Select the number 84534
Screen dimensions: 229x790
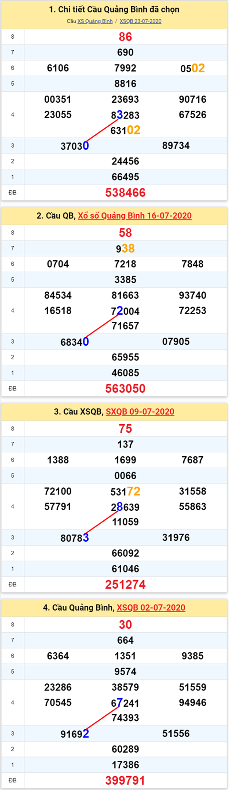pyautogui.click(x=58, y=296)
